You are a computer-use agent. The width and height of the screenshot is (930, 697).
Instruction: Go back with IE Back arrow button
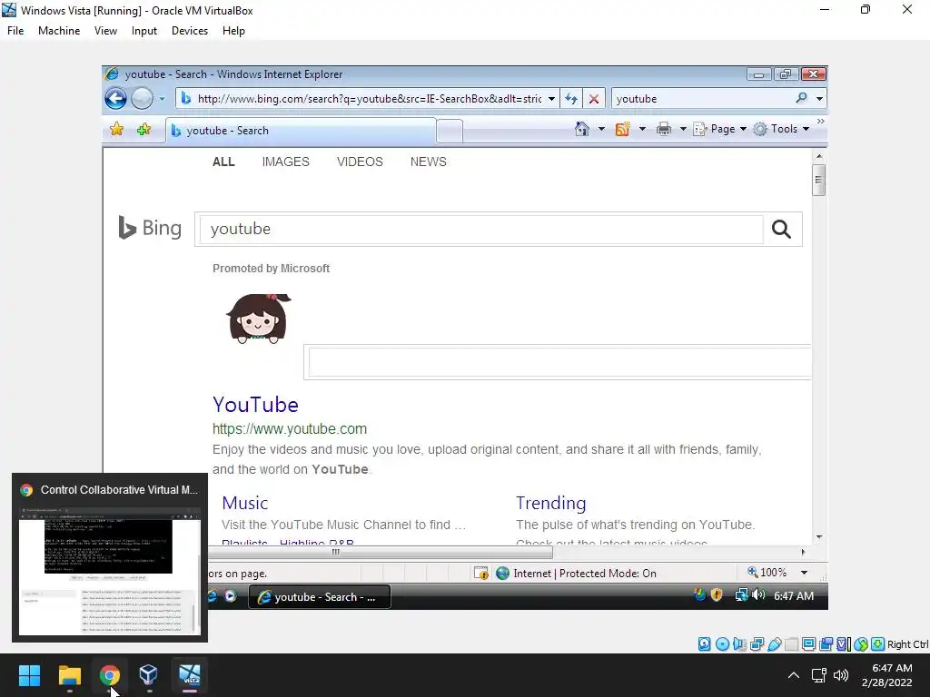tap(115, 98)
